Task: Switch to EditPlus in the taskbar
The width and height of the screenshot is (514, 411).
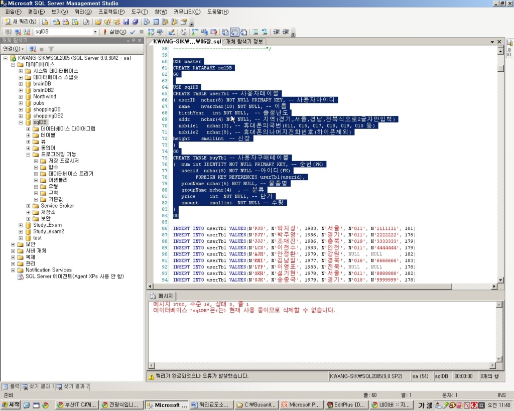Action: (347, 405)
